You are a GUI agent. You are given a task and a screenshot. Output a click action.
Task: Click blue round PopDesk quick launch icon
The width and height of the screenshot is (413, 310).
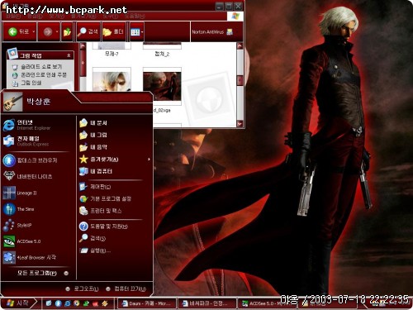pos(58,303)
